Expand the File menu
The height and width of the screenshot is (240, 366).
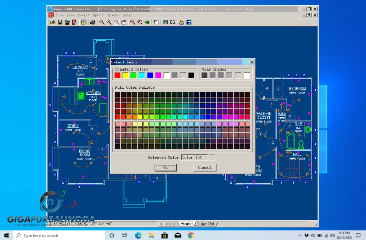pos(59,15)
